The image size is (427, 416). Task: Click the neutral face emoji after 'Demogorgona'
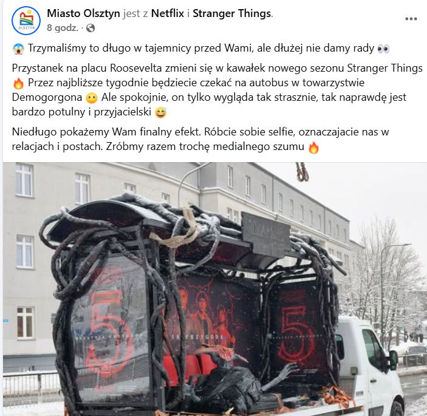(x=92, y=98)
